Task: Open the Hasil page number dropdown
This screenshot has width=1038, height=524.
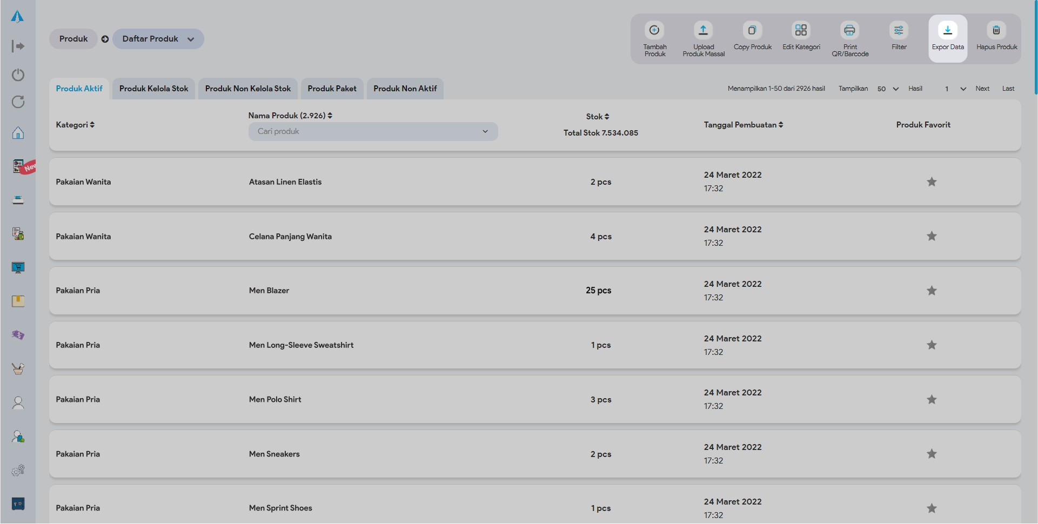Action: pyautogui.click(x=954, y=89)
